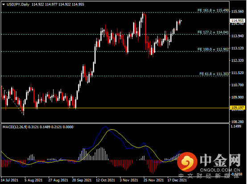Select the USDJPY,Daily chart title text
247x184 pixels.
click(18, 4)
